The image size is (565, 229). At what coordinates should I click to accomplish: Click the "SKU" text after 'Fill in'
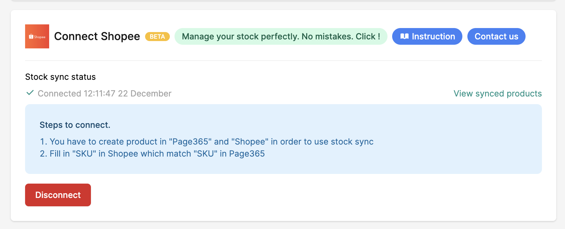tap(84, 154)
